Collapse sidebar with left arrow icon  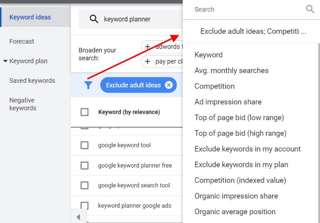[79, 217]
